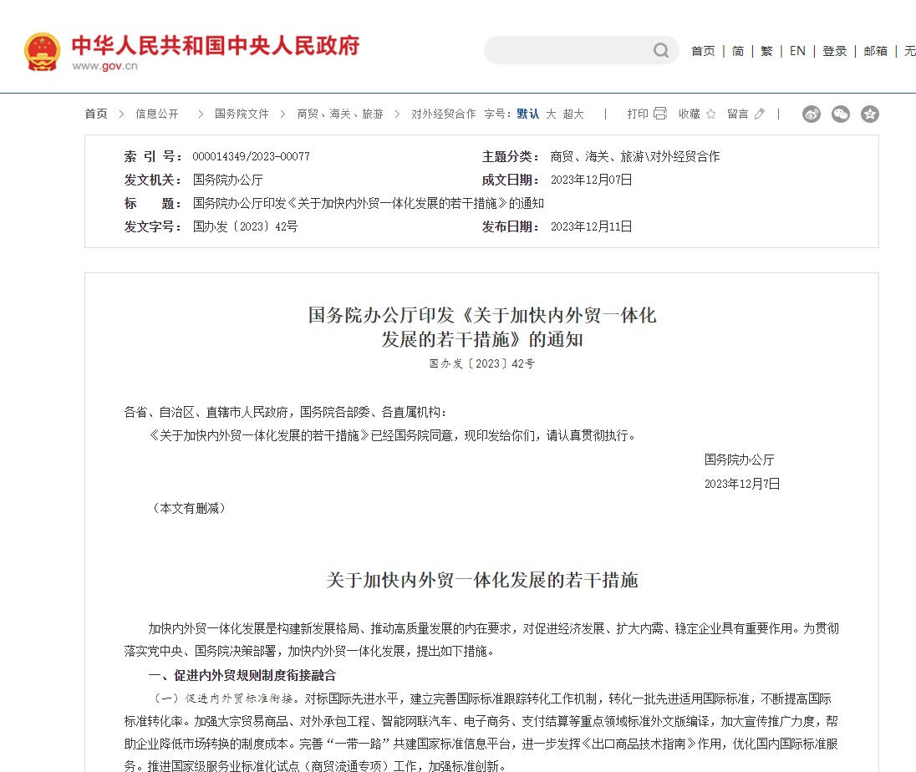Screen dimensions: 916x772
Task: Switch language to EN
Action: [x=797, y=51]
